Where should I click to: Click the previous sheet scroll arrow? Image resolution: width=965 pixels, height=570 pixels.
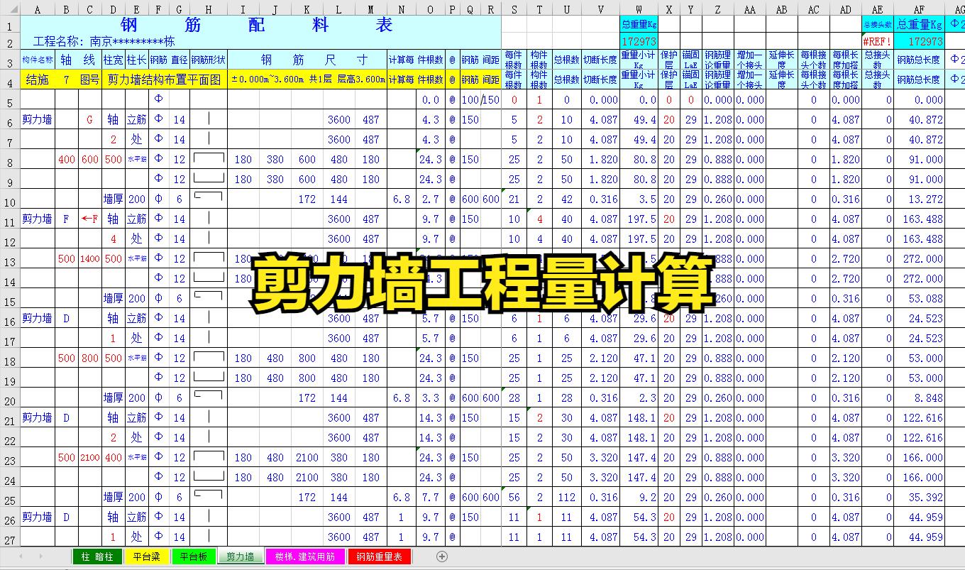(21, 557)
